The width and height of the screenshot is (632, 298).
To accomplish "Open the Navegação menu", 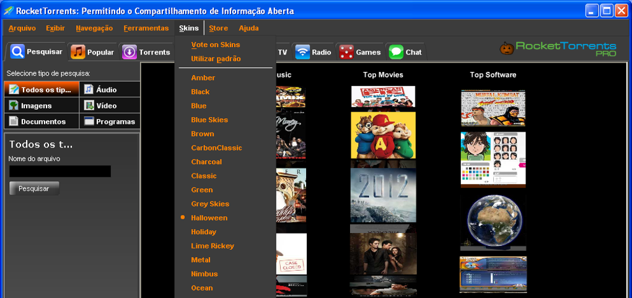I will pyautogui.click(x=94, y=28).
